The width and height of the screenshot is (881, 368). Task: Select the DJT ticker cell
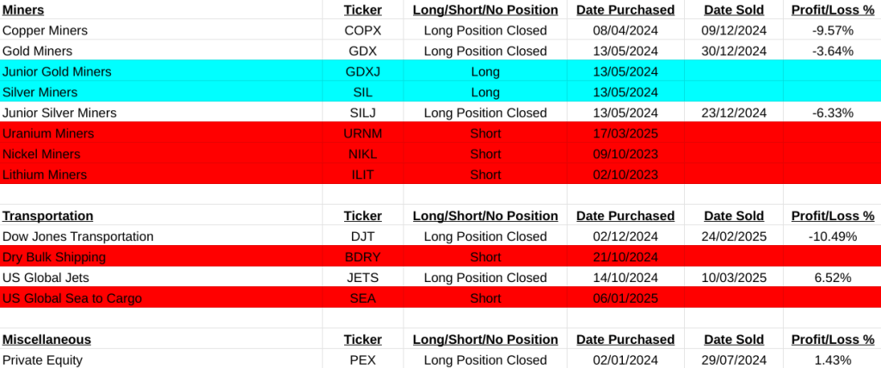click(362, 236)
